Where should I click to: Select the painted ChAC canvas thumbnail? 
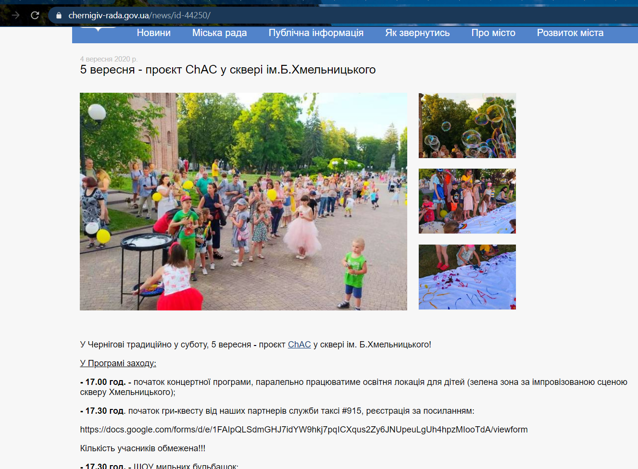(467, 277)
